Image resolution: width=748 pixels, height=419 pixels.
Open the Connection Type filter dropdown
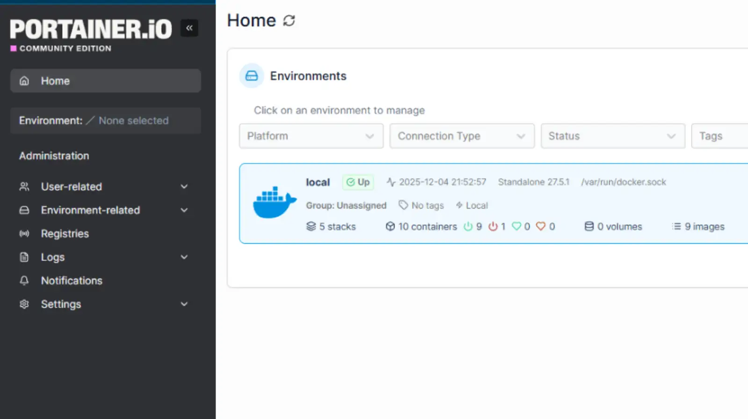click(x=461, y=136)
